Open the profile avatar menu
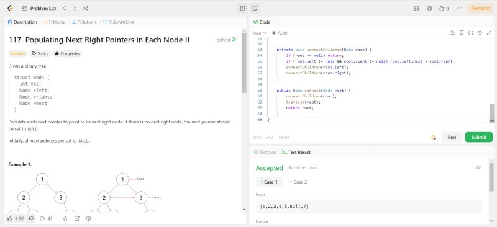This screenshot has height=227, width=497. [458, 9]
